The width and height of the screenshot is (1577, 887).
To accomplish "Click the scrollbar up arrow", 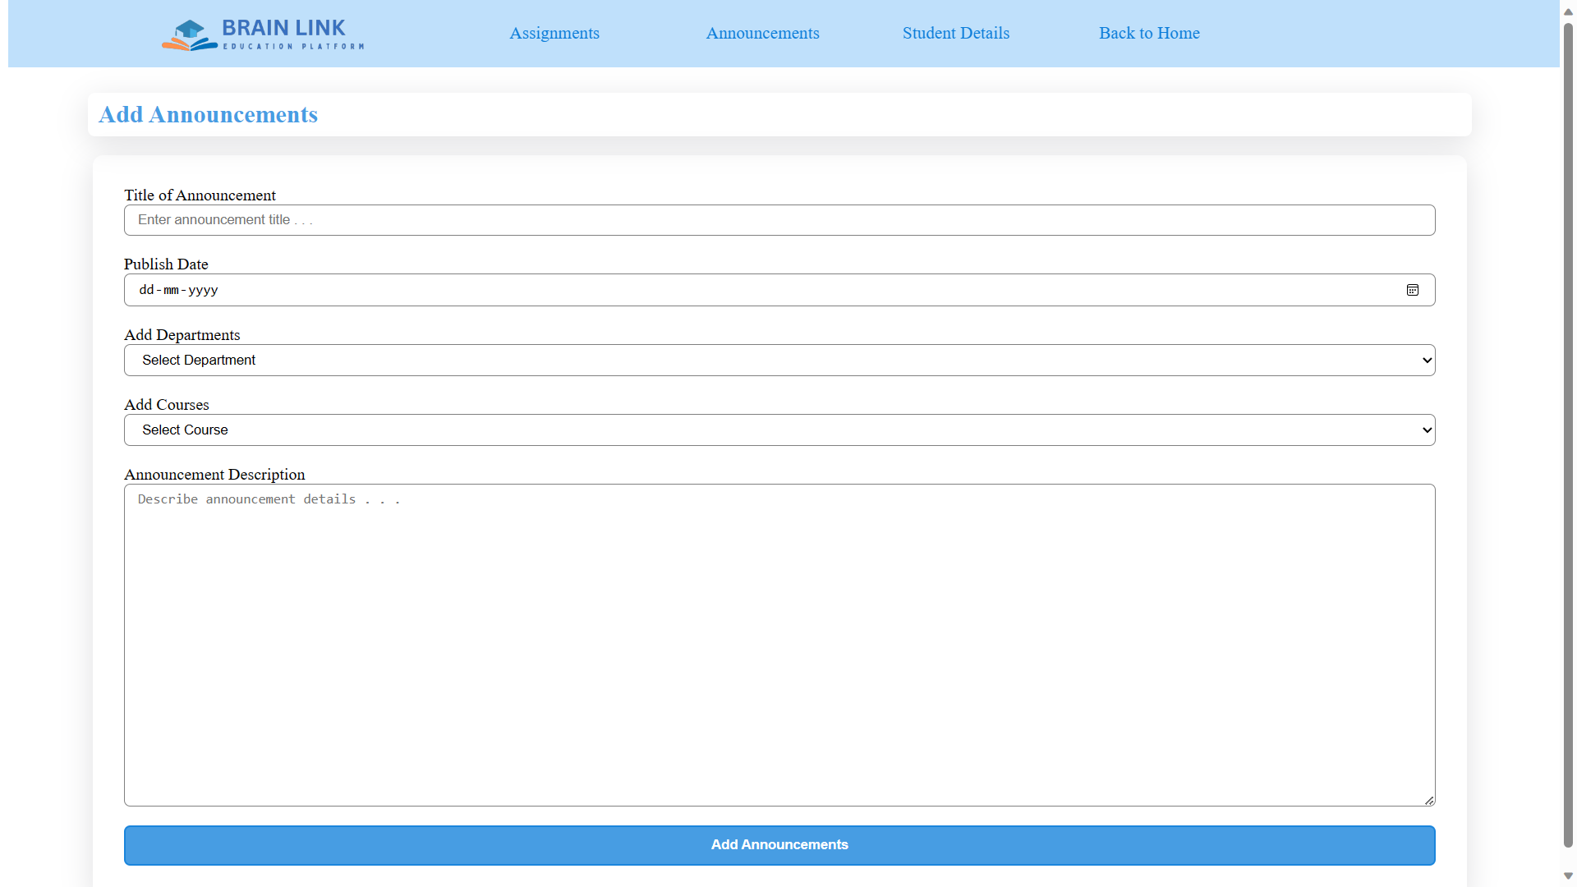I will 1568,11.
